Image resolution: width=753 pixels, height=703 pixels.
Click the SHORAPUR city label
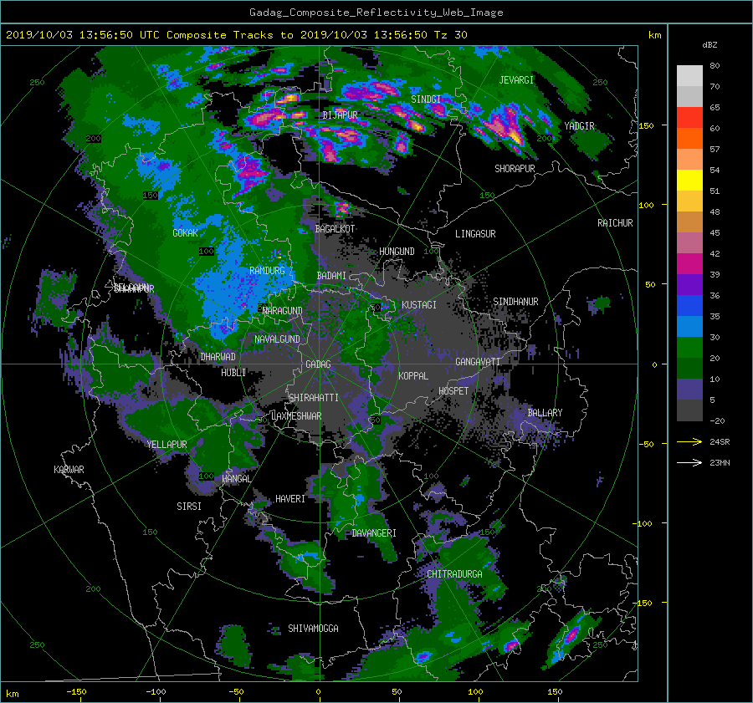[x=515, y=169]
